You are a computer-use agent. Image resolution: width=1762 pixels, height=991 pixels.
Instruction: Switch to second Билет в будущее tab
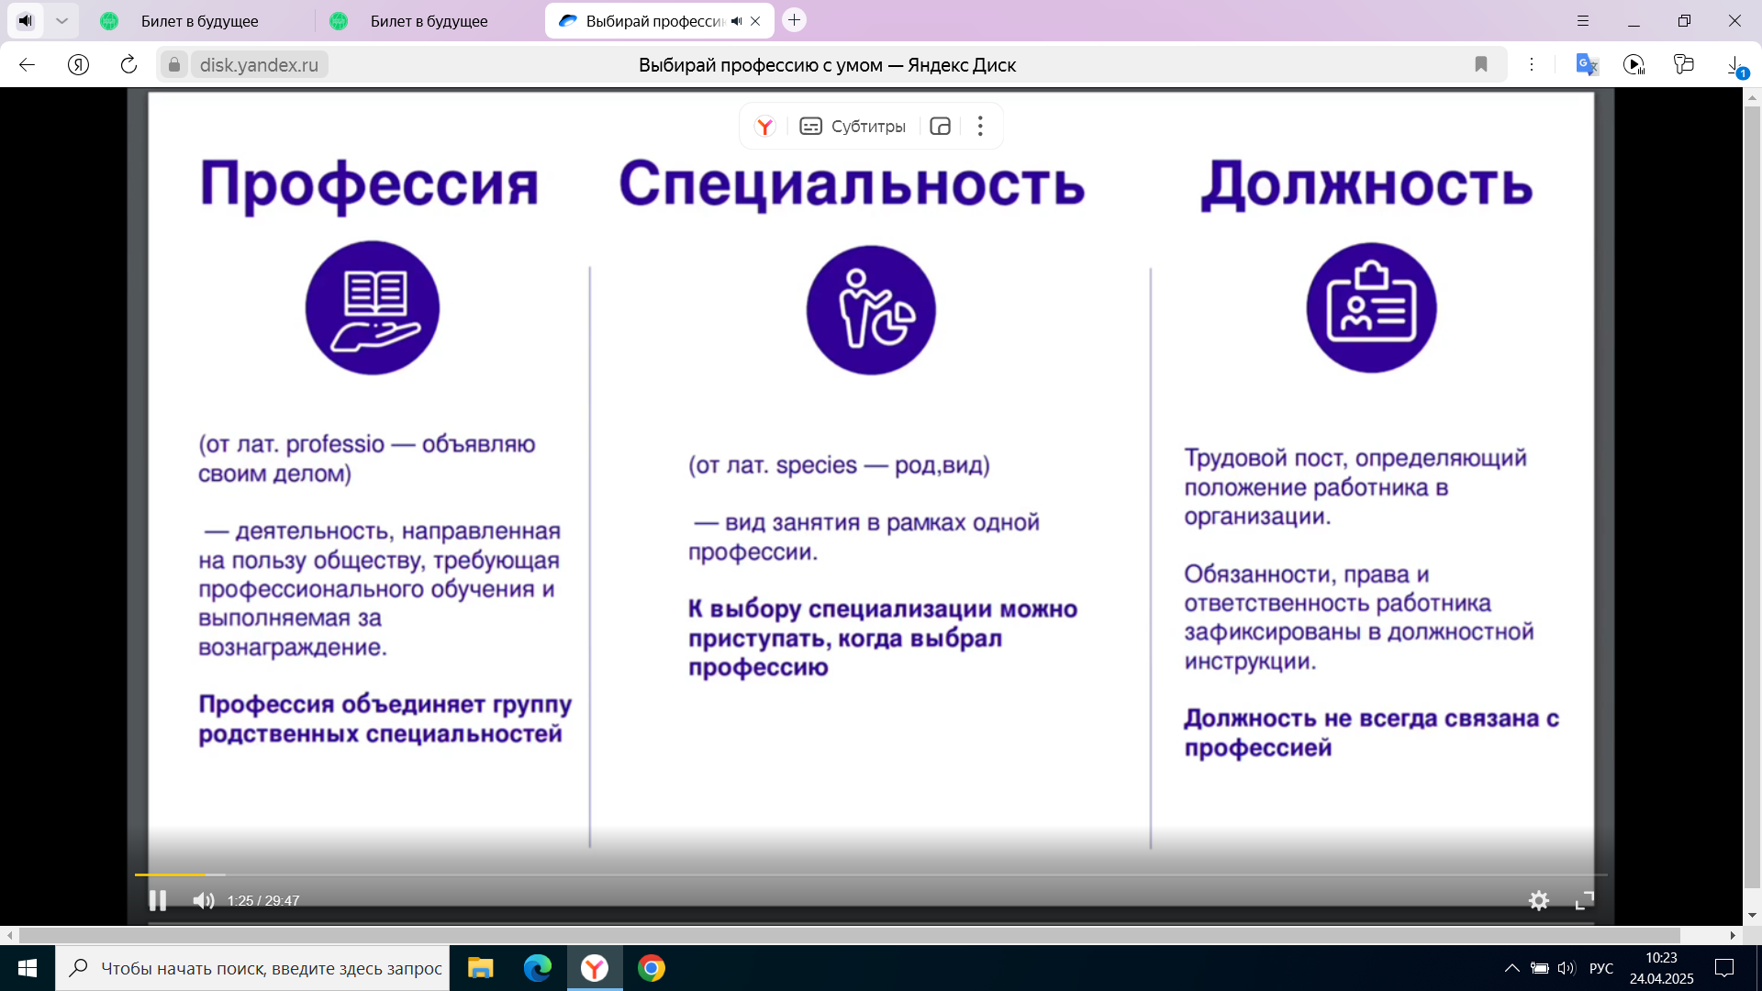point(429,20)
